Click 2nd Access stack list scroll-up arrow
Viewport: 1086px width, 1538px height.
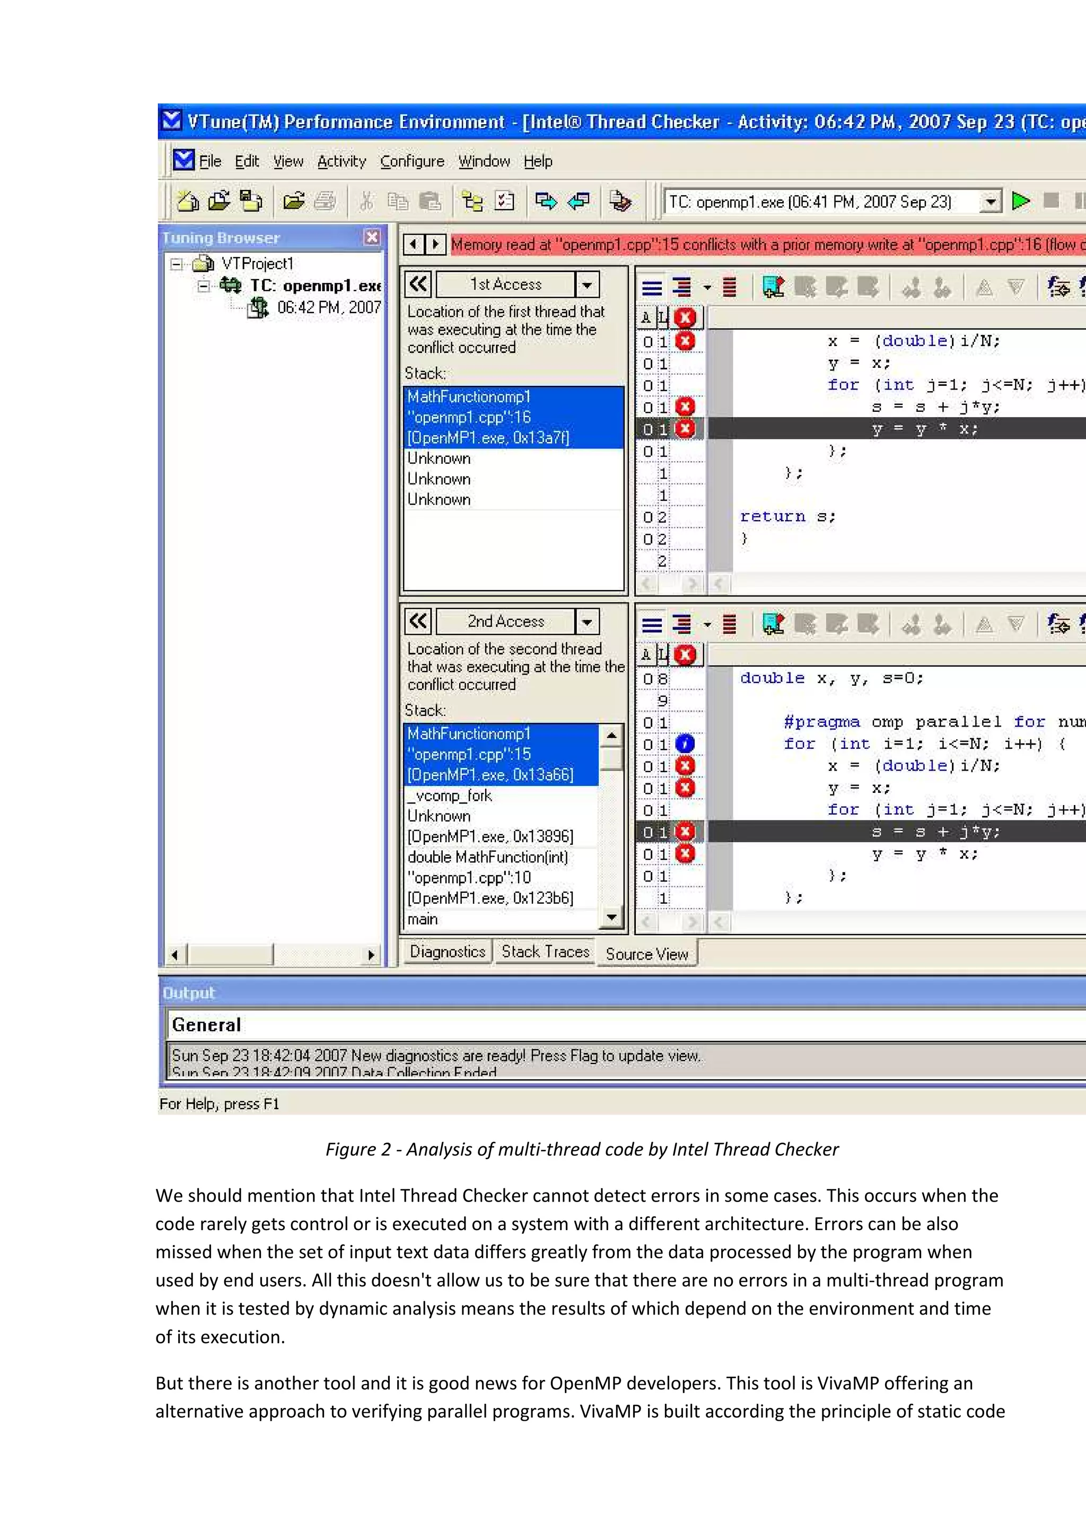[611, 736]
